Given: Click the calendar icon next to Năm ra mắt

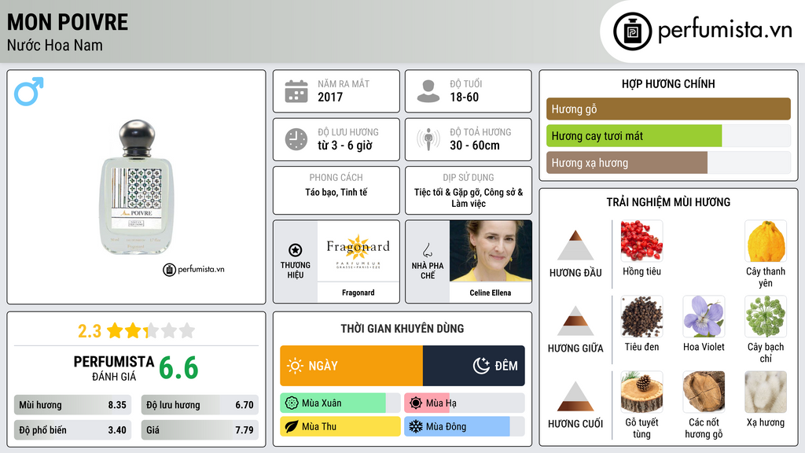Looking at the screenshot, I should tap(296, 91).
